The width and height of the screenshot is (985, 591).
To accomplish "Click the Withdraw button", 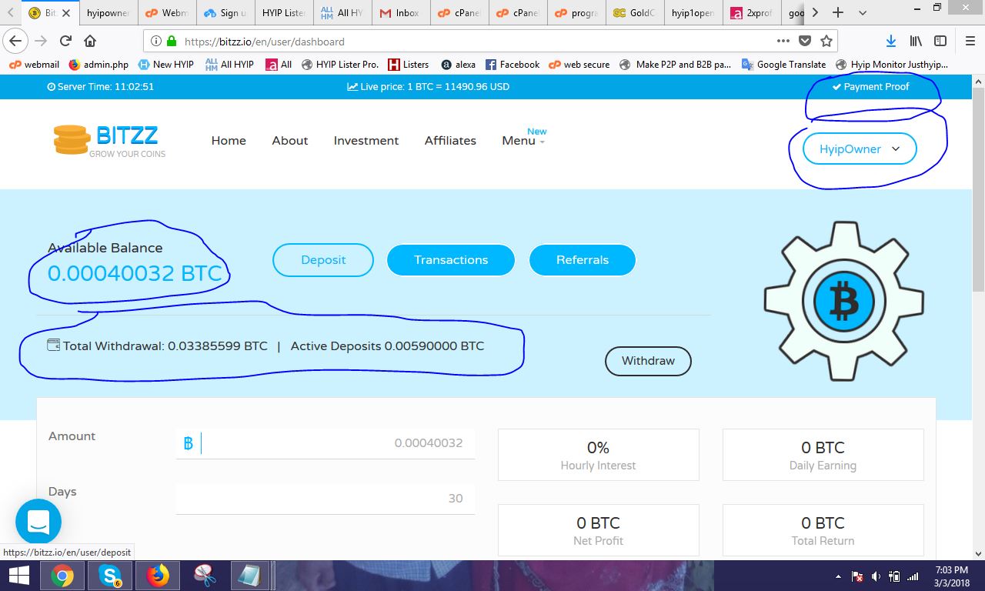I will click(x=648, y=361).
